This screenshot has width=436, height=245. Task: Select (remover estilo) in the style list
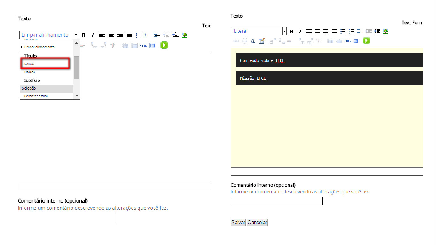coord(36,96)
